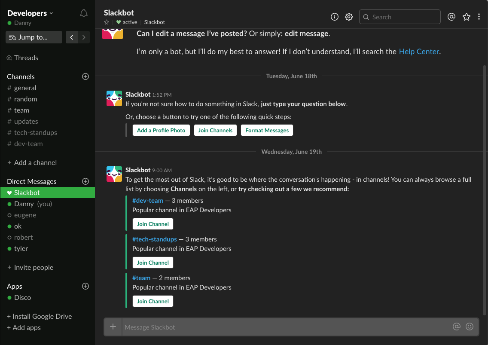
Task: Show conversation details info icon
Action: click(x=335, y=17)
